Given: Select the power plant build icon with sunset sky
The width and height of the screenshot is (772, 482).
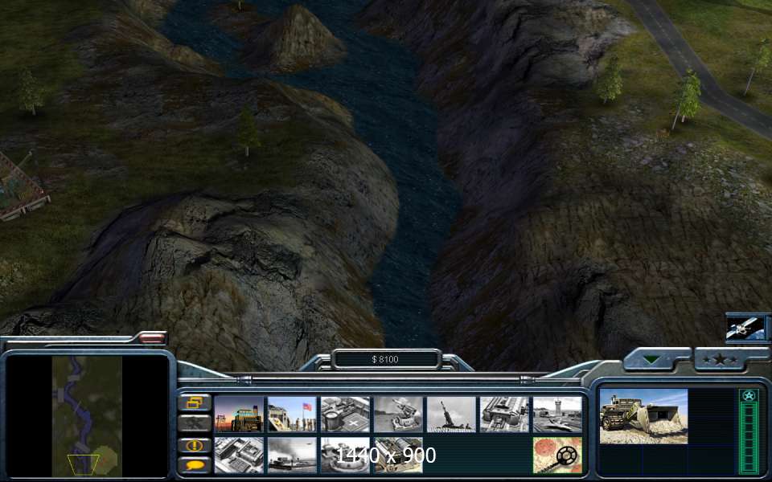Looking at the screenshot, I should tap(239, 415).
